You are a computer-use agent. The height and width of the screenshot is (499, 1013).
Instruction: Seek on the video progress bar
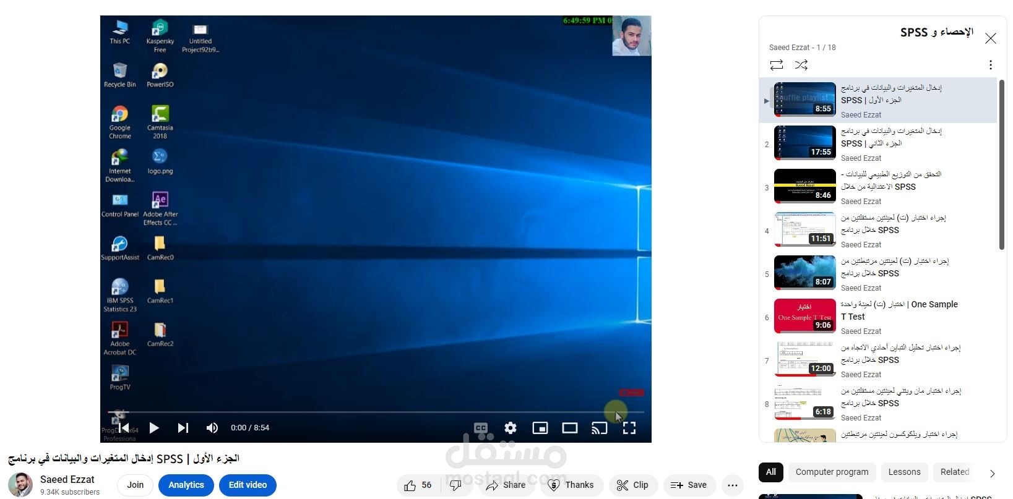376,412
